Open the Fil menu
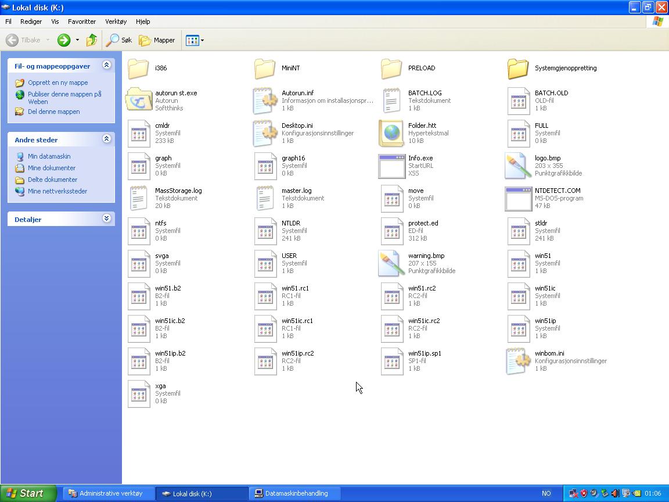Screen dimensions: 669x502 coord(8,21)
